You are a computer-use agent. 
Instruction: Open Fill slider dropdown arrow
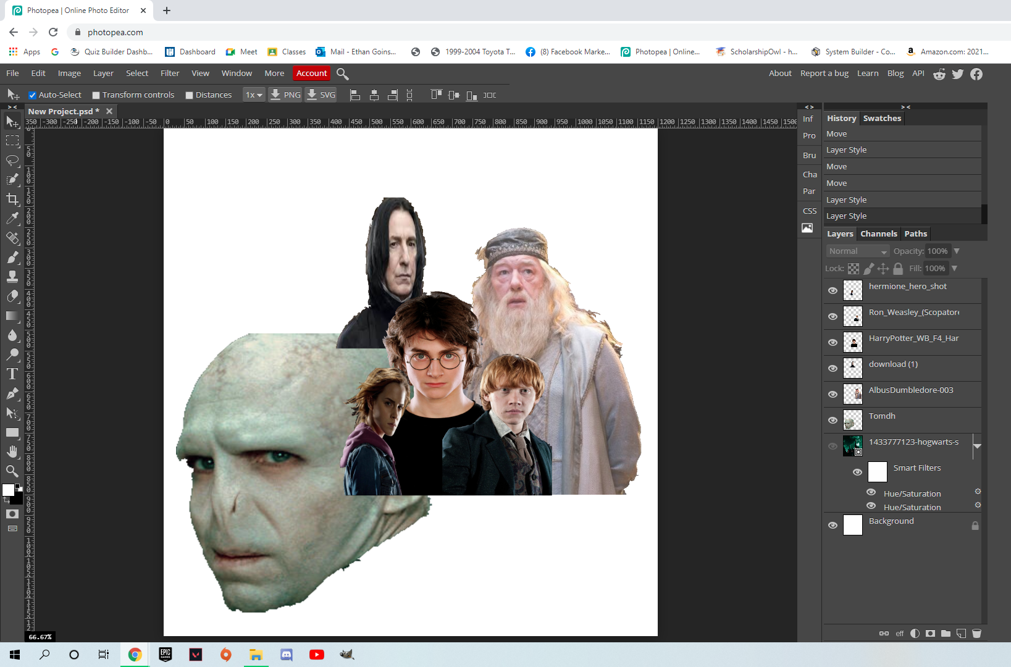(x=954, y=269)
